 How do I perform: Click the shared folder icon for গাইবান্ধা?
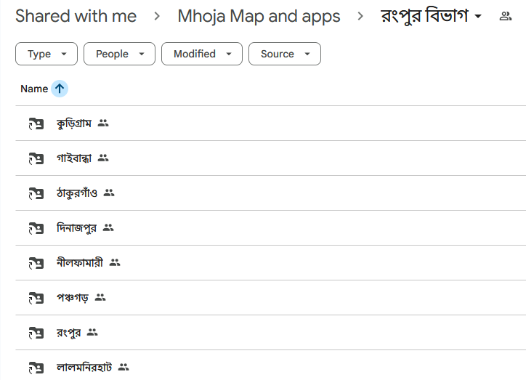36,158
